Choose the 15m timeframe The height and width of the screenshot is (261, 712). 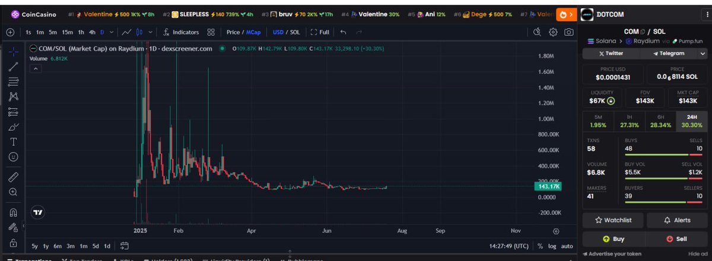pos(68,32)
